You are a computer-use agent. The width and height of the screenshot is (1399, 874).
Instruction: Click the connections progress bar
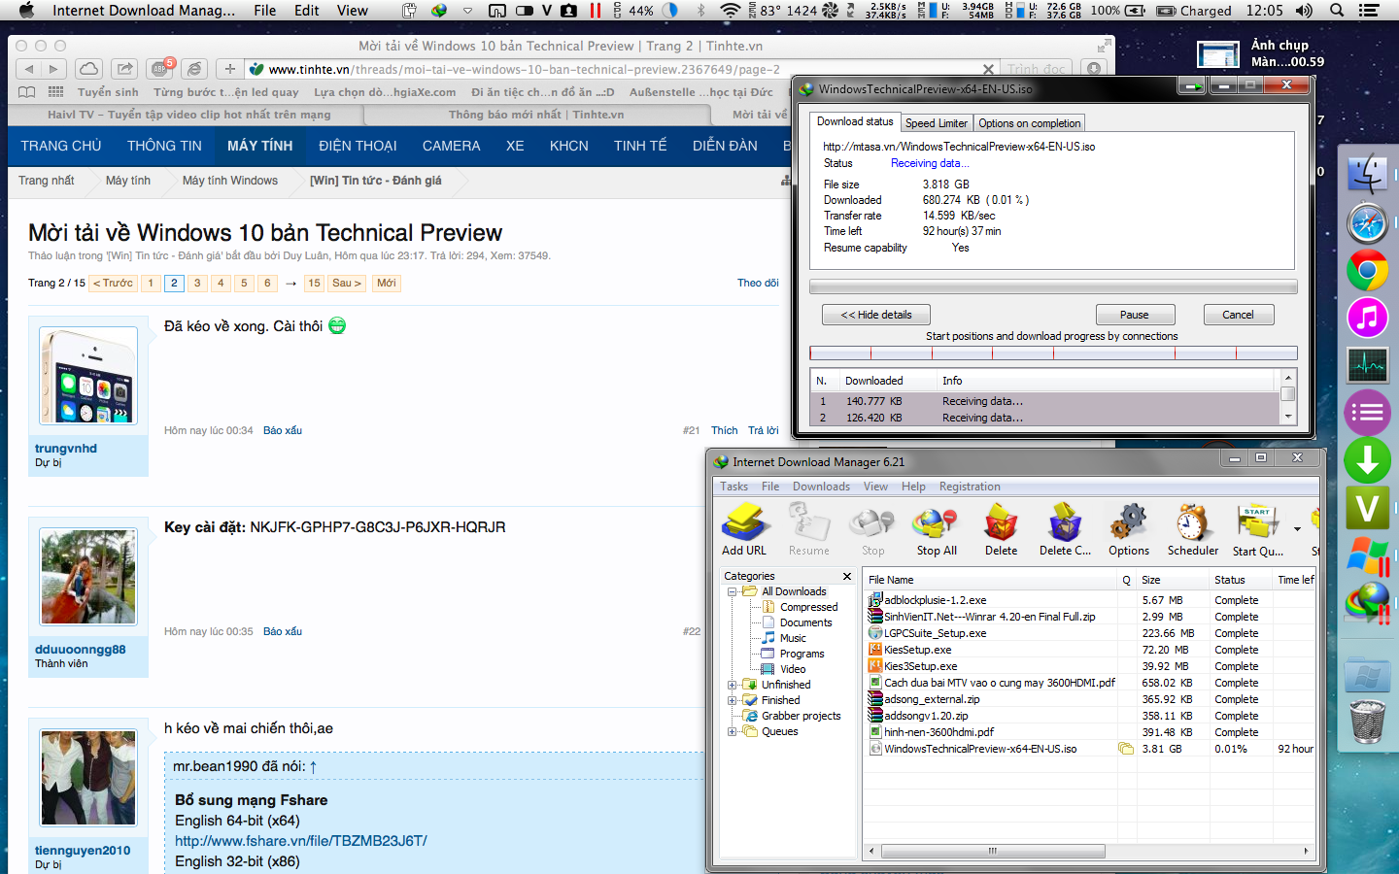[1053, 353]
